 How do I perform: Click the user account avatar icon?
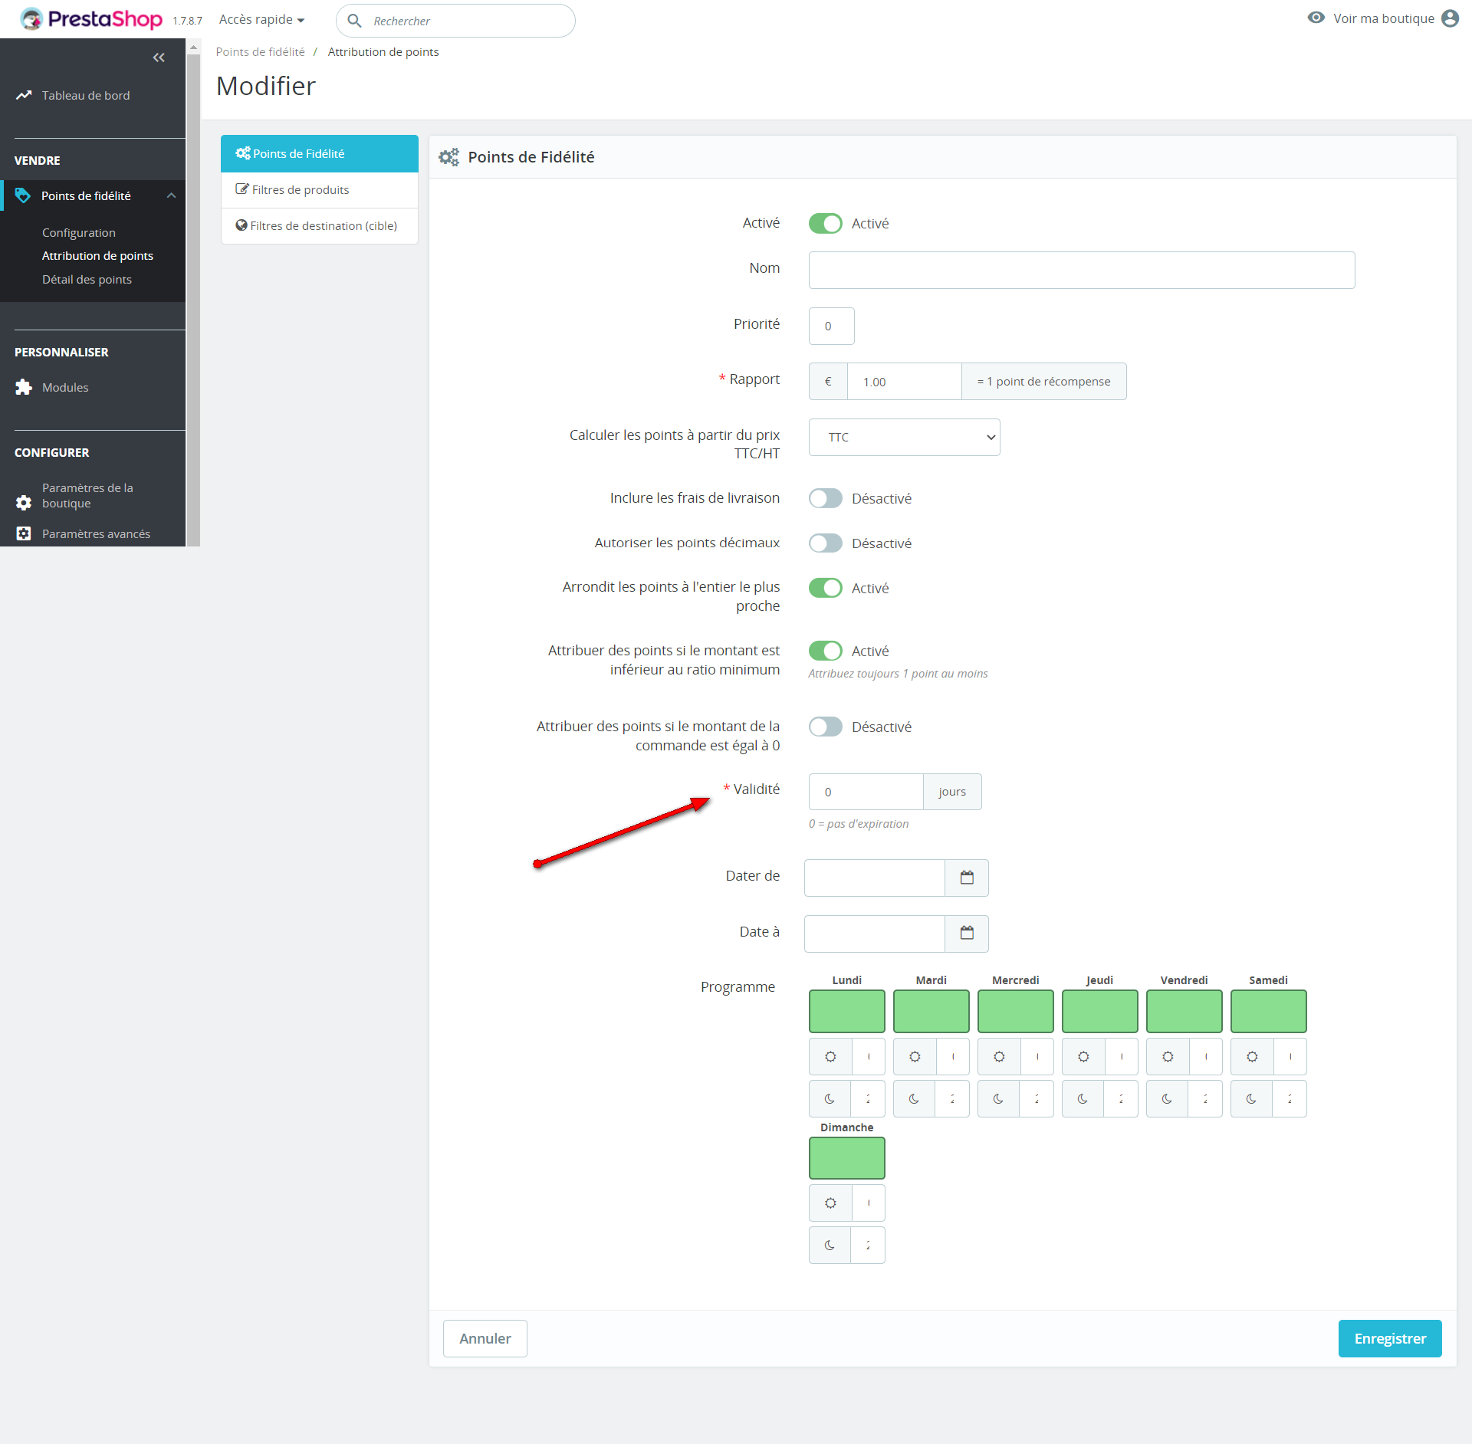coord(1450,18)
